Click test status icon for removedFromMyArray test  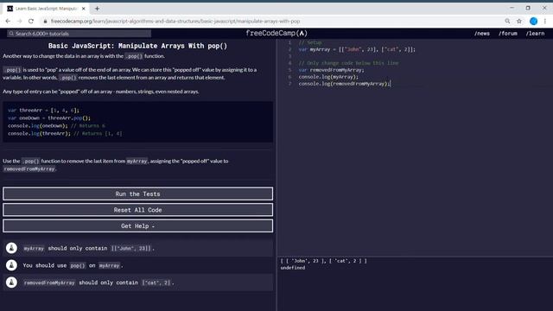(11, 282)
